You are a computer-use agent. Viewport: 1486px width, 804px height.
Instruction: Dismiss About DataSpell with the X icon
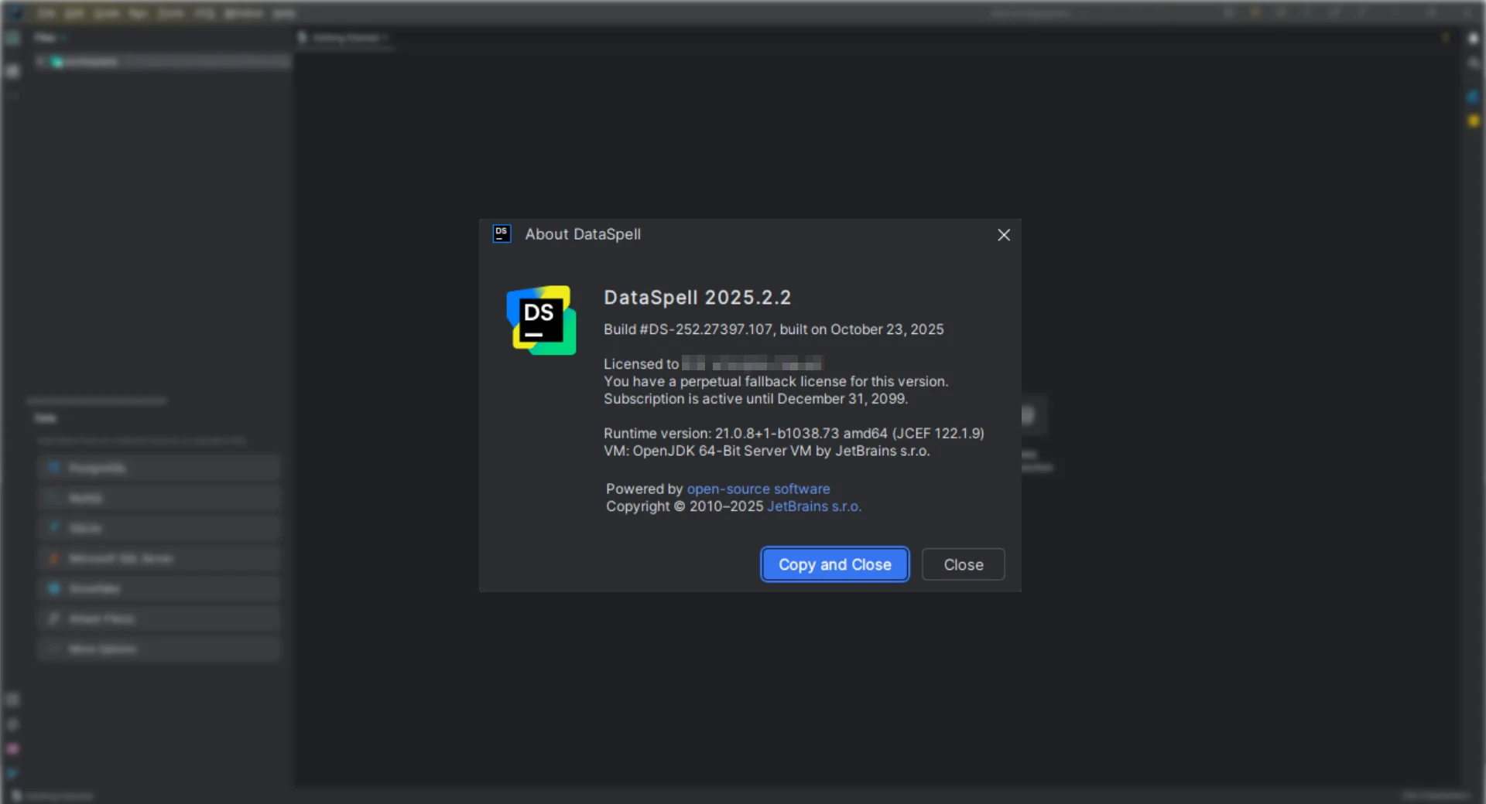pyautogui.click(x=1004, y=235)
